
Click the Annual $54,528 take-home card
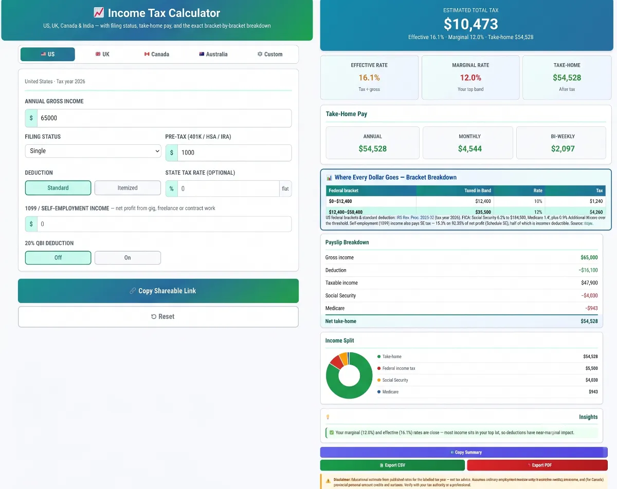click(373, 143)
